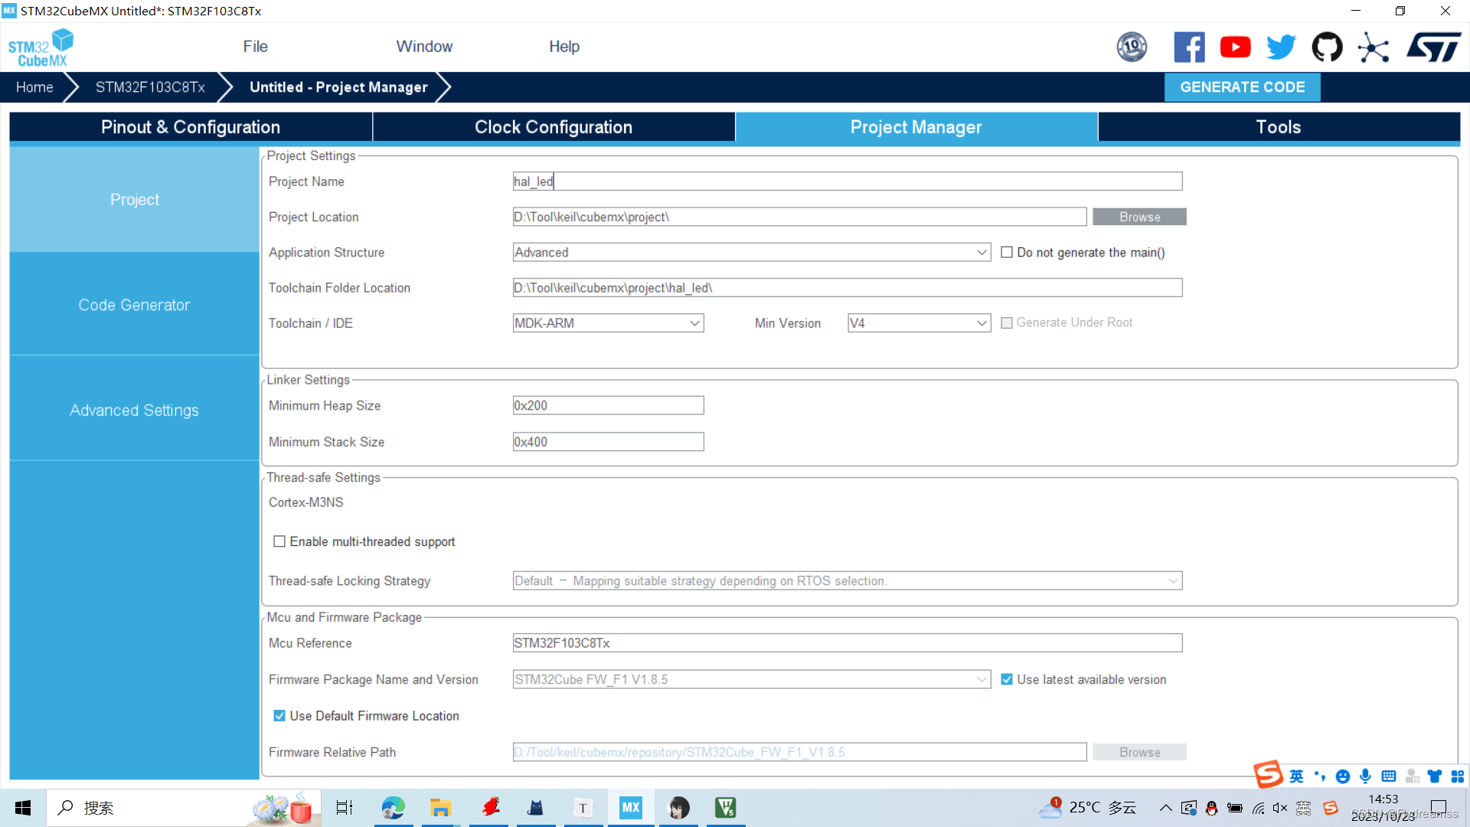Open the Code Generator side section
The height and width of the screenshot is (827, 1470).
click(135, 305)
